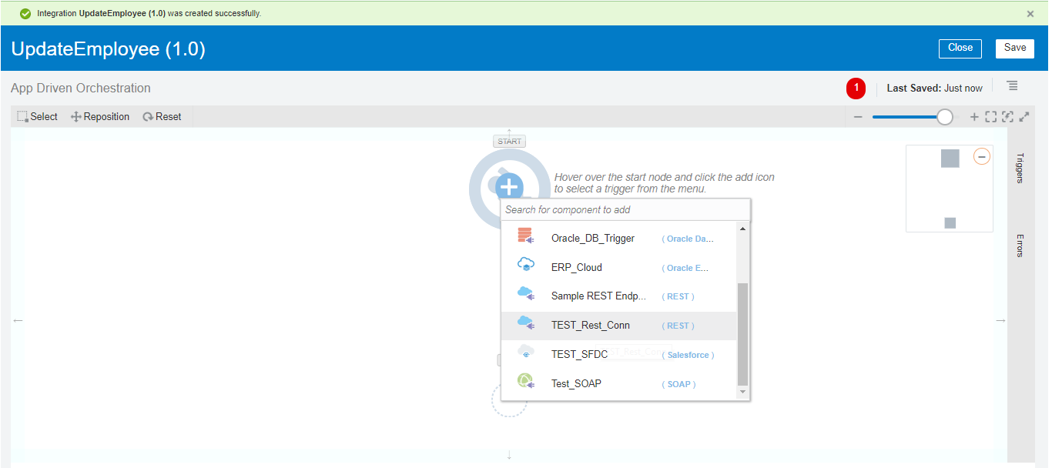Click the (SOAP) adapter type label
The image size is (1052, 468).
[x=678, y=384]
